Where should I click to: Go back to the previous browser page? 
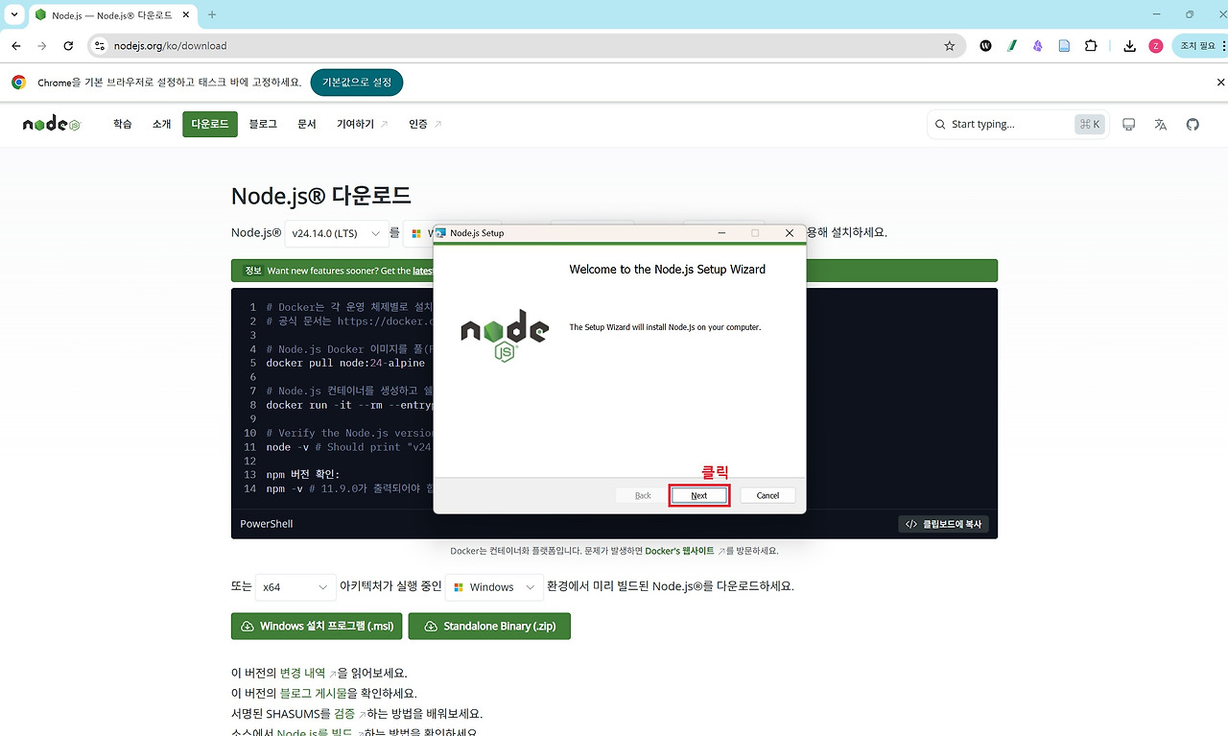tap(16, 45)
